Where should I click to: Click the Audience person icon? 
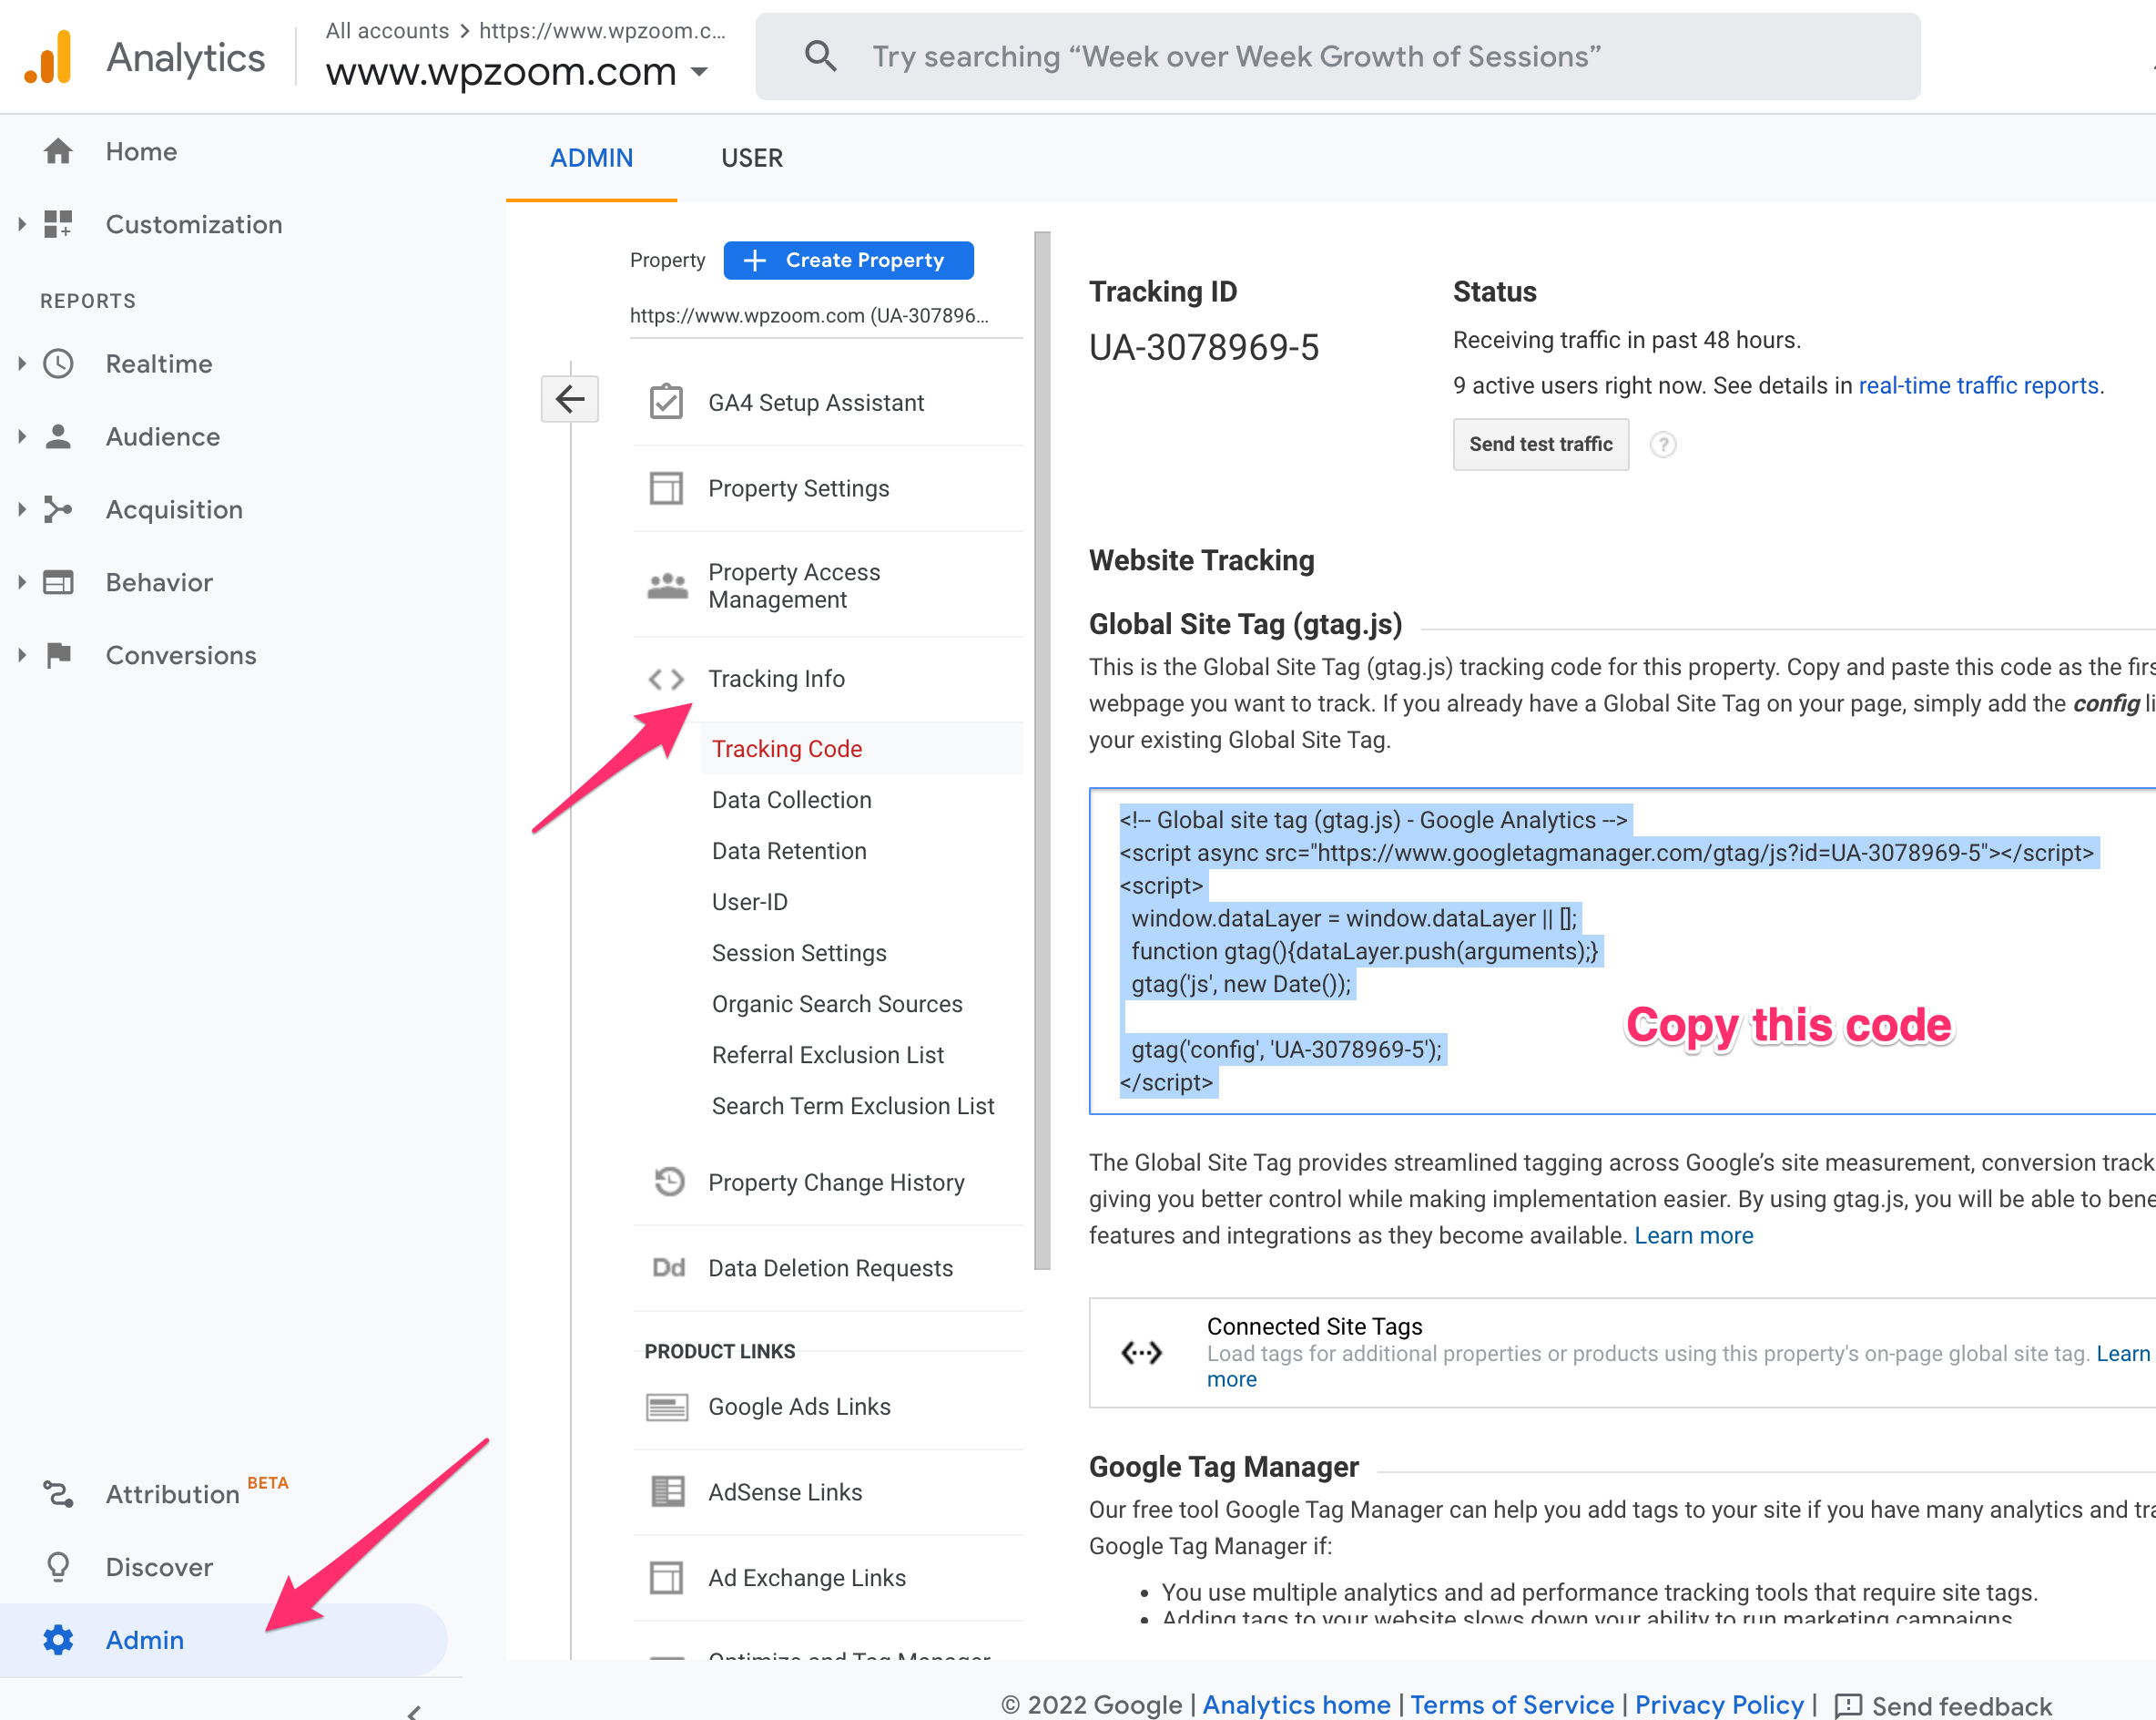pyautogui.click(x=58, y=436)
